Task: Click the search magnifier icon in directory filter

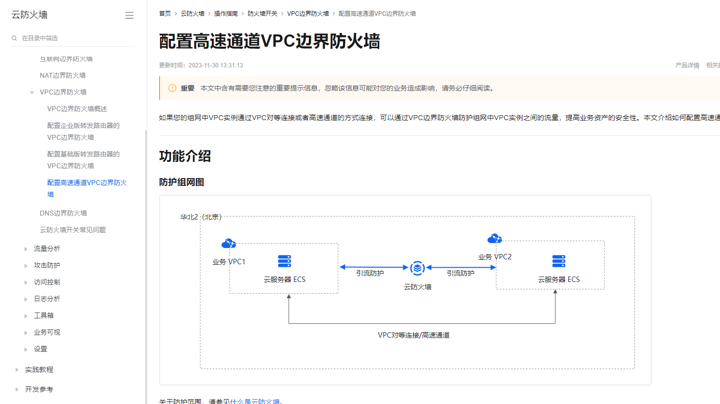Action: (14, 38)
